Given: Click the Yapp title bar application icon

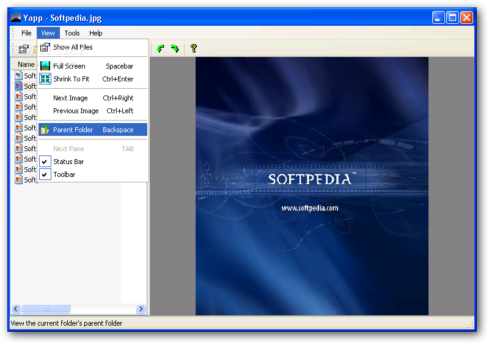Looking at the screenshot, I should 16,18.
